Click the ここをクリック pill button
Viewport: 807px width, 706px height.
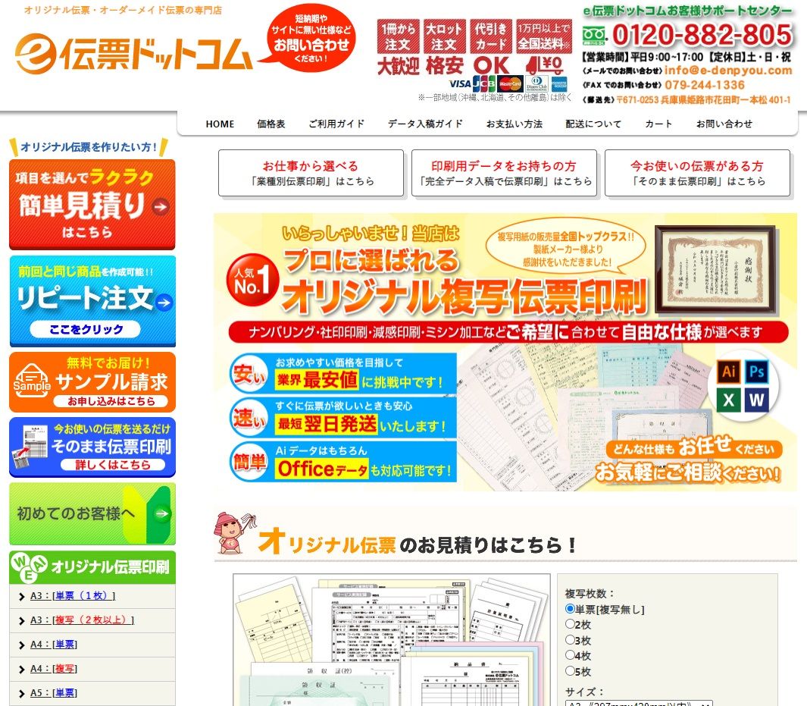point(86,330)
